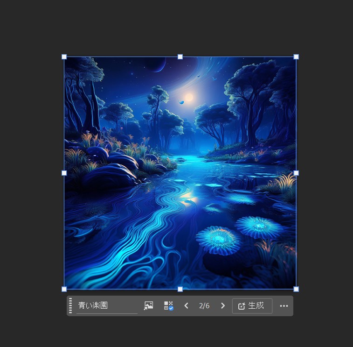Click the left-middle transform handle

(x=64, y=173)
